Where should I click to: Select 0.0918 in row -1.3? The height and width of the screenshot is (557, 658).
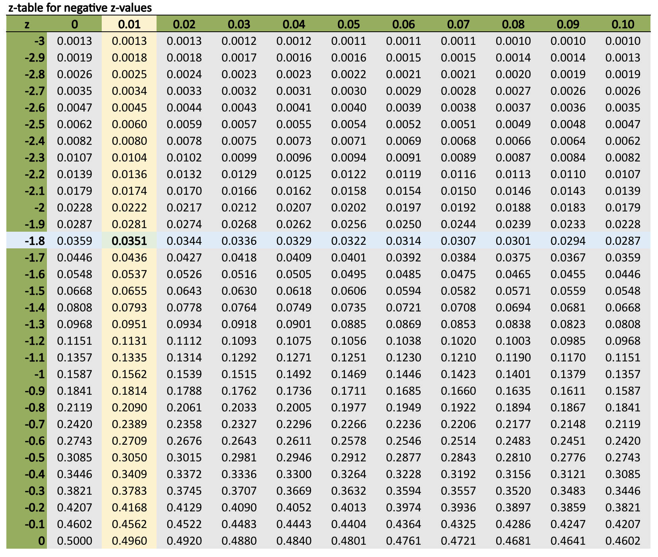click(239, 324)
